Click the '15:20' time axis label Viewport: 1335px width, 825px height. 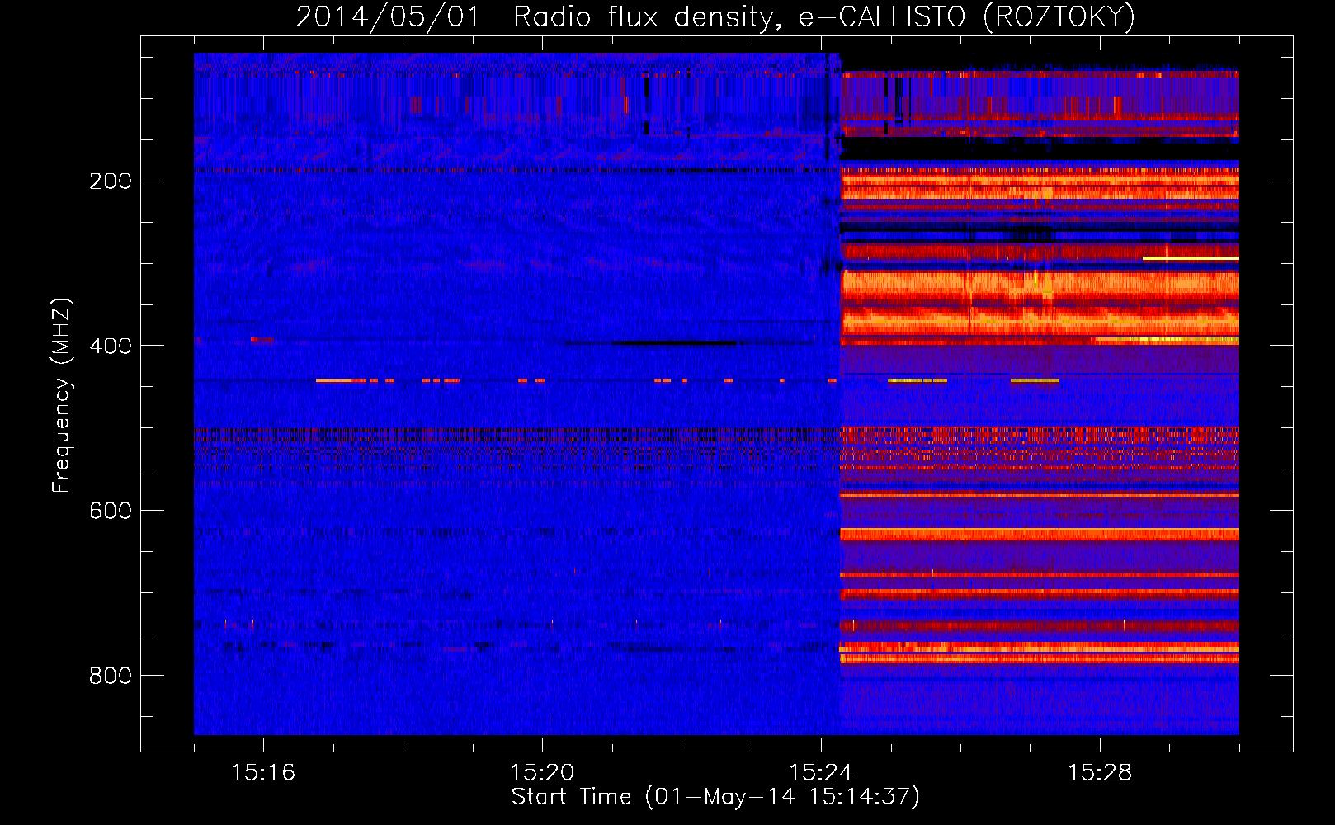point(542,772)
